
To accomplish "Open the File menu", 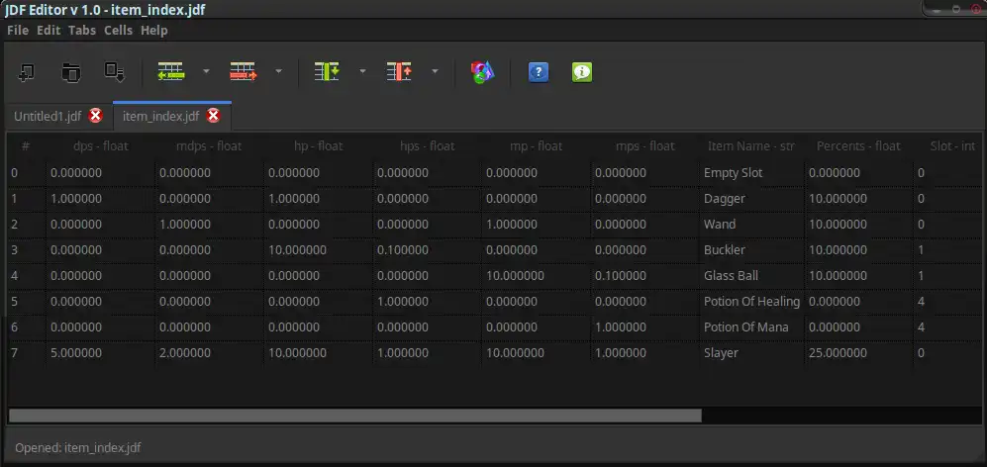I will point(18,31).
